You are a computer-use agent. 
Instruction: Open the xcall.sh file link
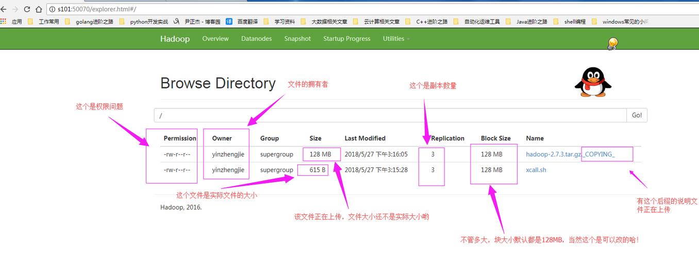536,170
